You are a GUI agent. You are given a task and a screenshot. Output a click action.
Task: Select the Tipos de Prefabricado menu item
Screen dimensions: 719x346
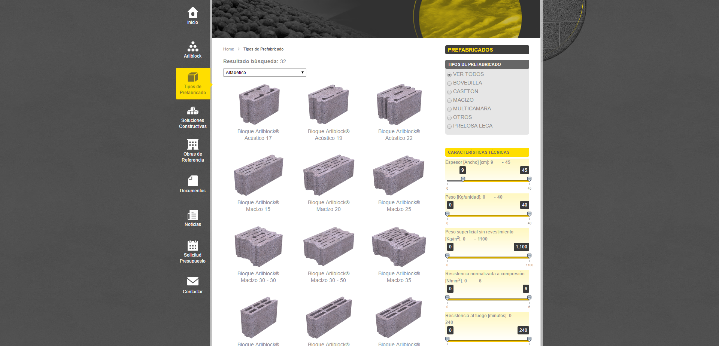coord(193,83)
